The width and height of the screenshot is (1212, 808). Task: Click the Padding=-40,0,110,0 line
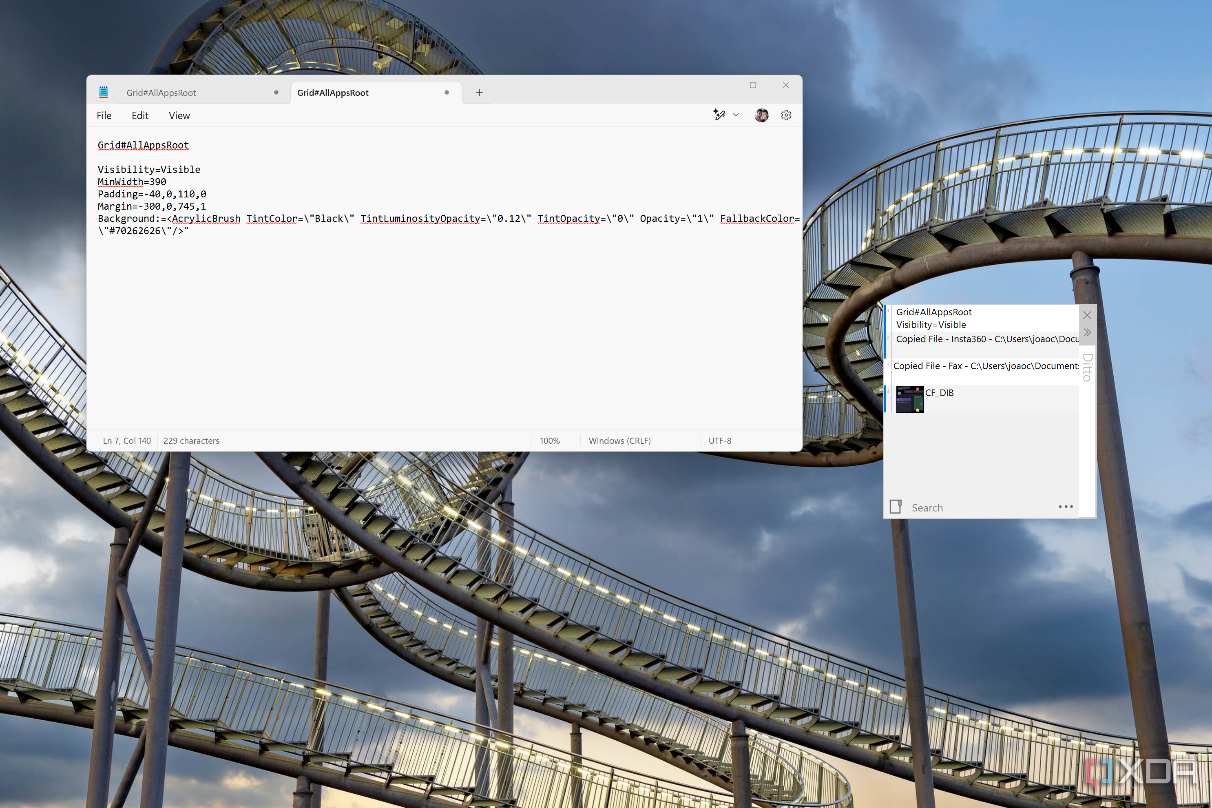(152, 194)
